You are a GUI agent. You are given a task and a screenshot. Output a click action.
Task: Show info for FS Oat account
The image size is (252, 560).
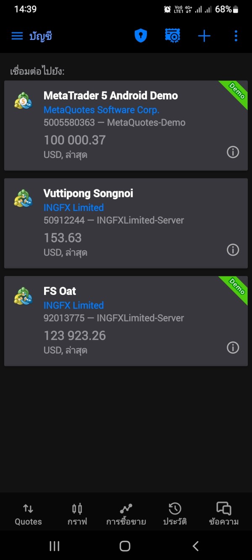pyautogui.click(x=233, y=347)
